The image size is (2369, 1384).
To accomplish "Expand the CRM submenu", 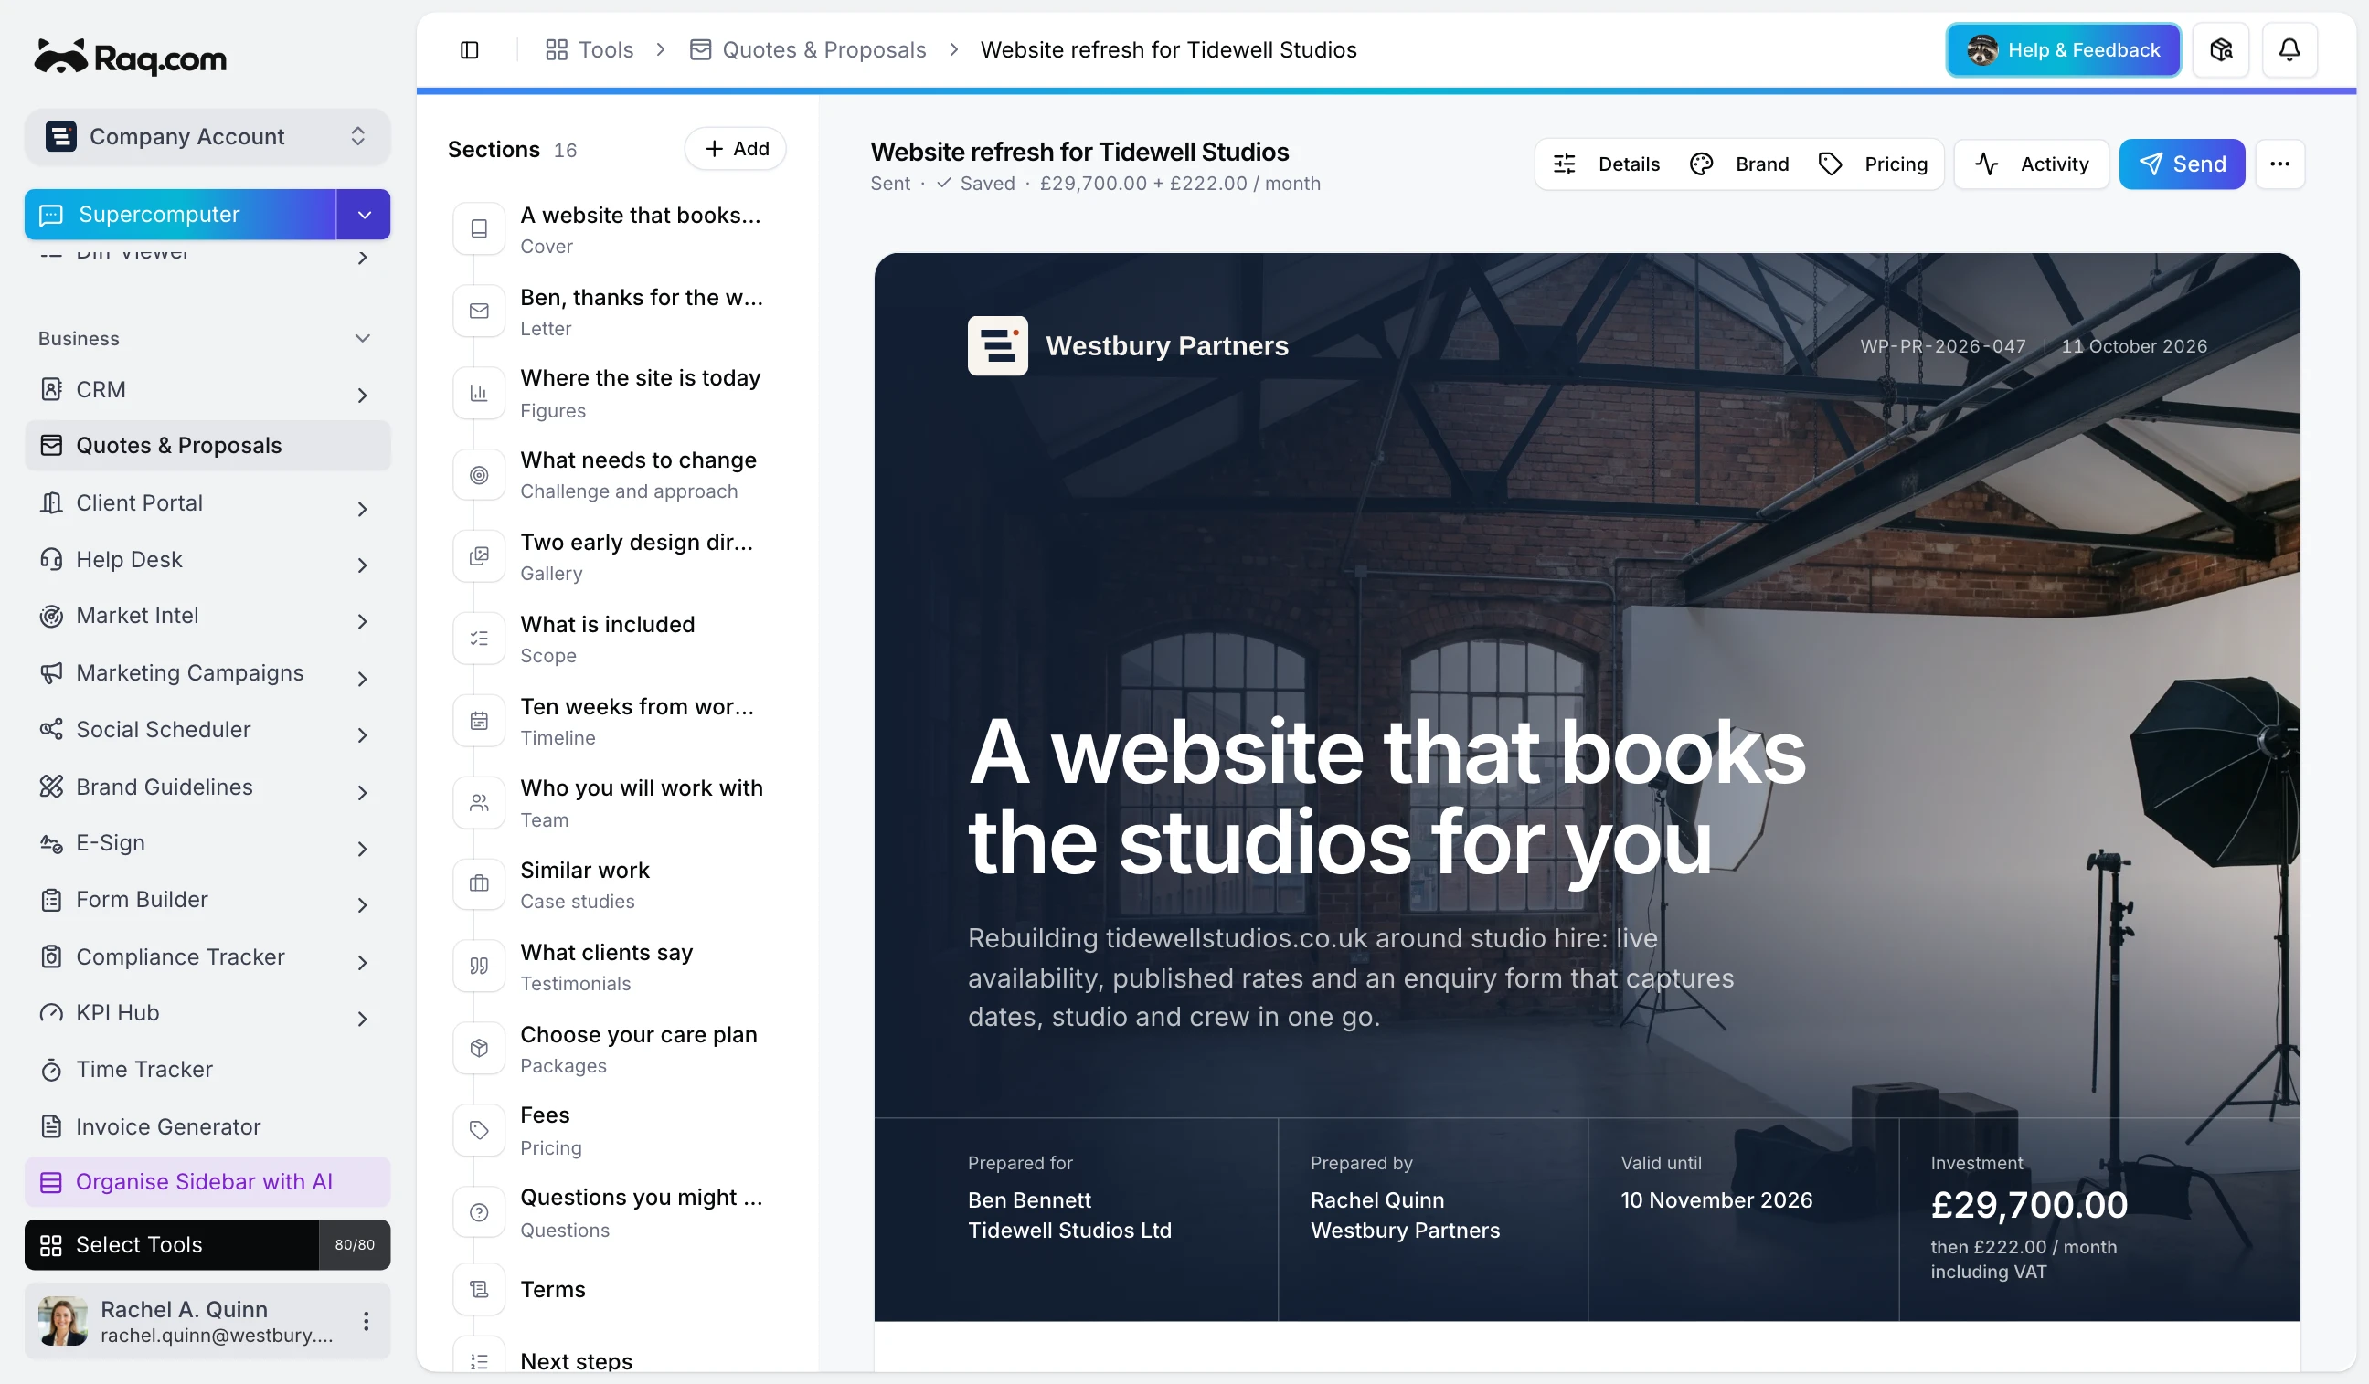I will point(362,395).
